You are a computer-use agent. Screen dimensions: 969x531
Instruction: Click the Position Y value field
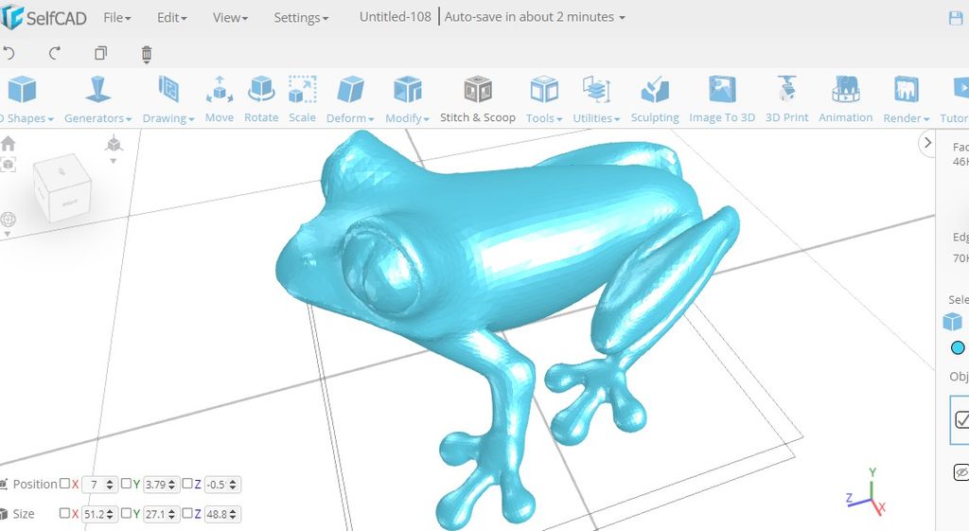(161, 485)
